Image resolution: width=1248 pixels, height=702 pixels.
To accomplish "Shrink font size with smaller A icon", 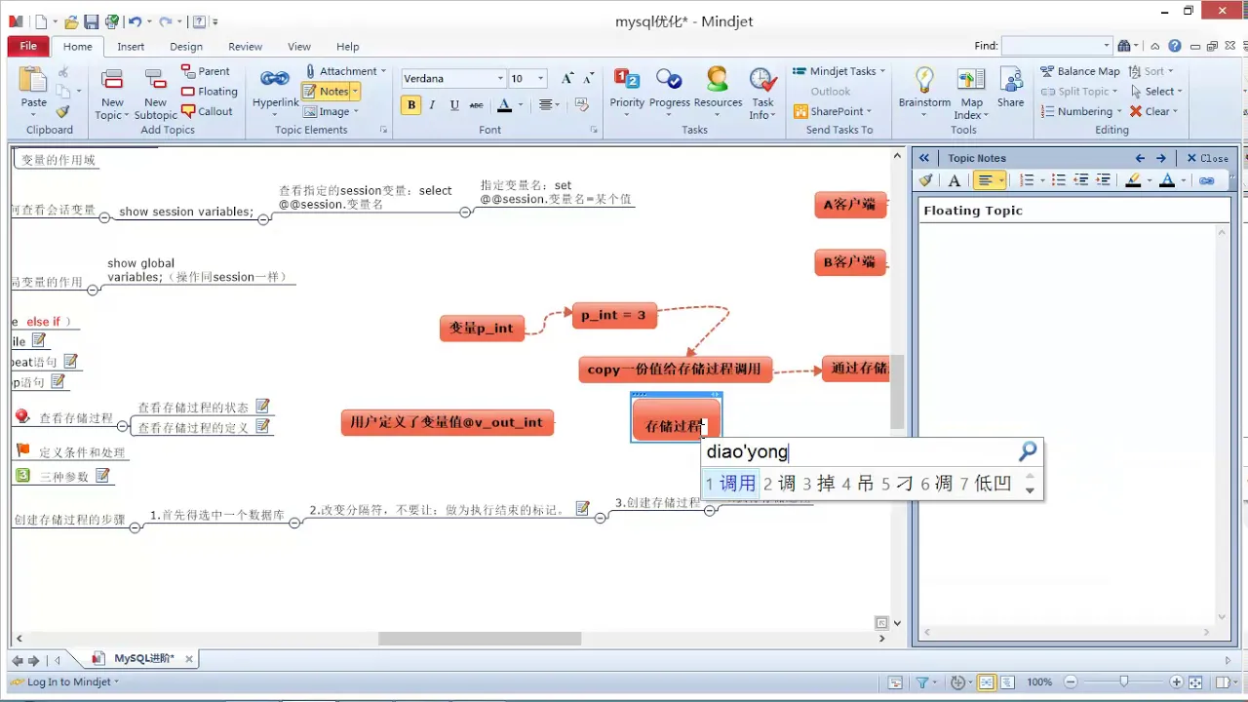I will 586,79.
